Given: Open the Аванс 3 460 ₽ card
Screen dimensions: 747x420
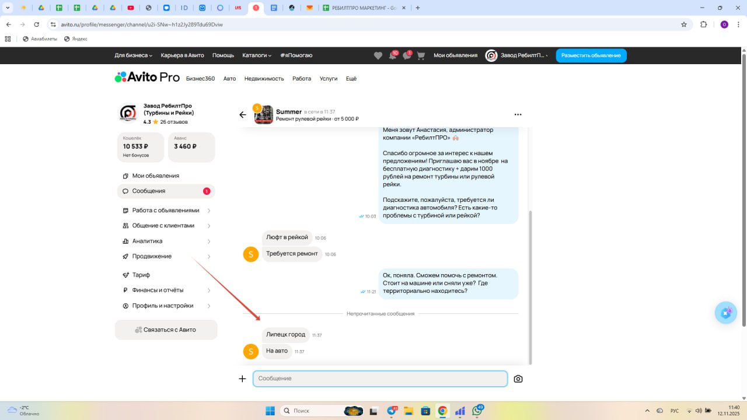Looking at the screenshot, I should (191, 147).
